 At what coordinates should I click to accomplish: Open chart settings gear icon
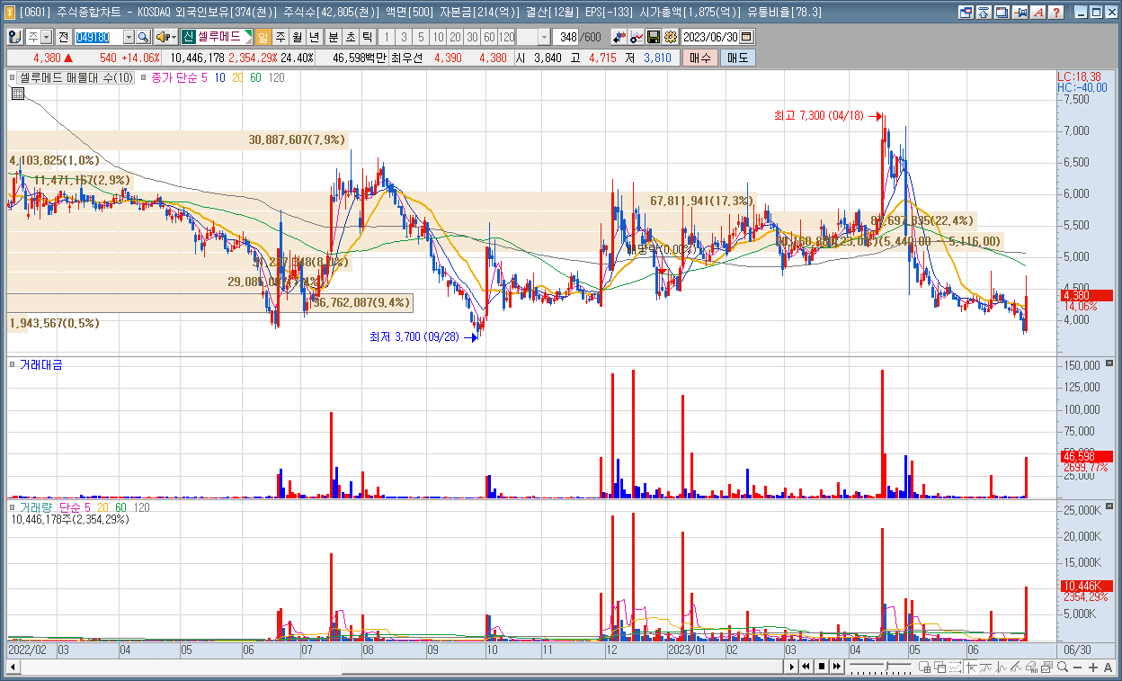(x=671, y=37)
